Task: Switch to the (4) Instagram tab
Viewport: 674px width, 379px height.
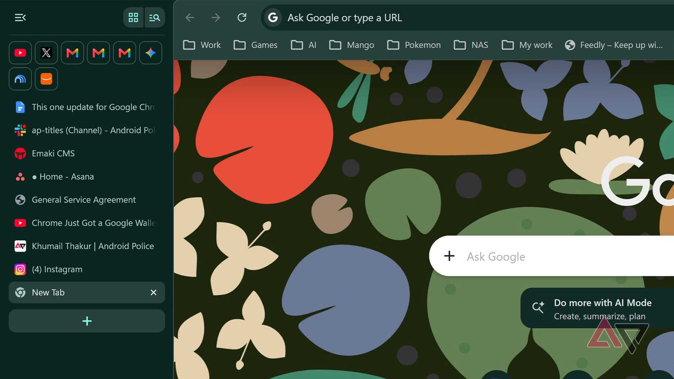Action: click(x=87, y=270)
